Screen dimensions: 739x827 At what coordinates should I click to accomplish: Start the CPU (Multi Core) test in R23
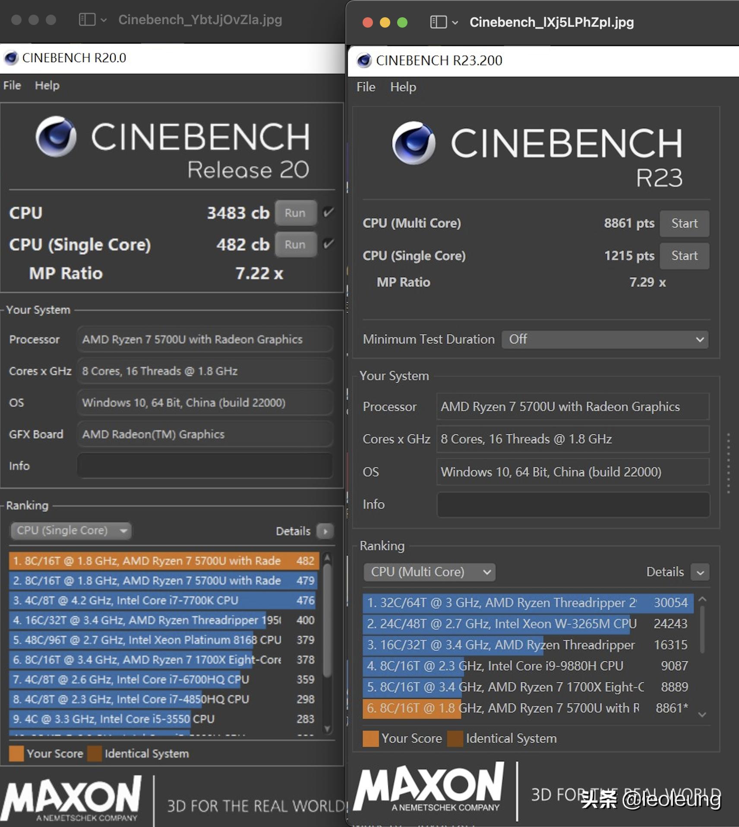[x=684, y=224]
